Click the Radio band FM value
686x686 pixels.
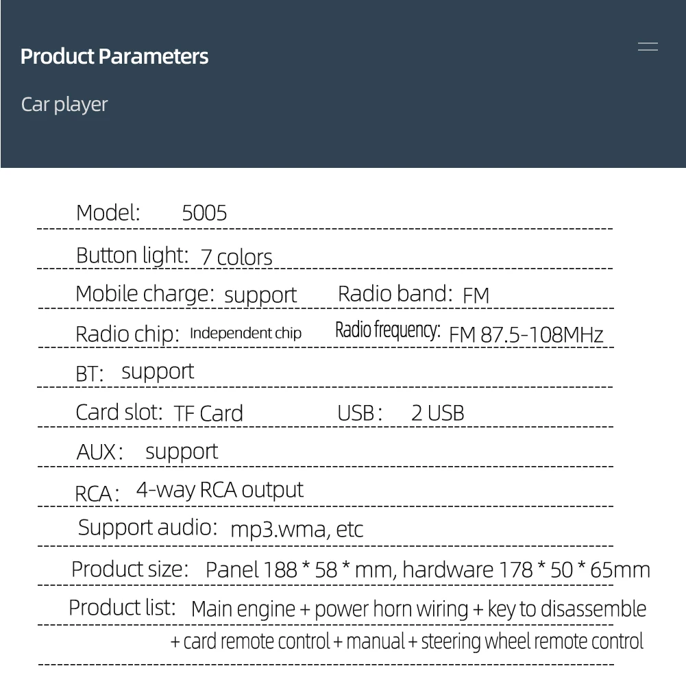point(476,296)
